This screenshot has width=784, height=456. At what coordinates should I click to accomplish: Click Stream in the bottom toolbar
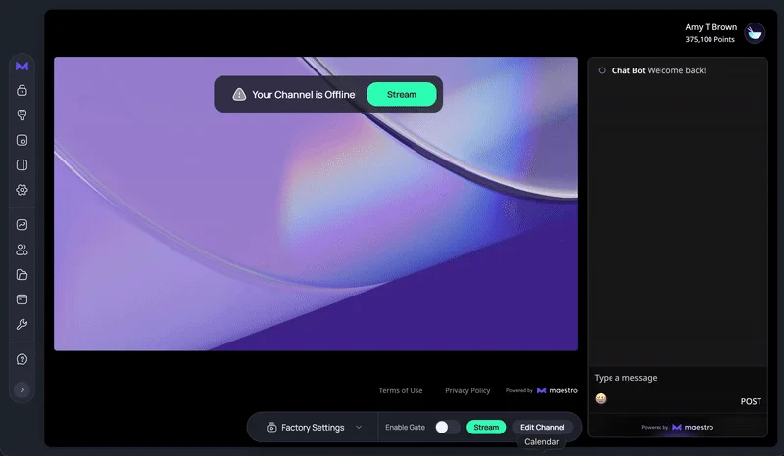point(486,427)
